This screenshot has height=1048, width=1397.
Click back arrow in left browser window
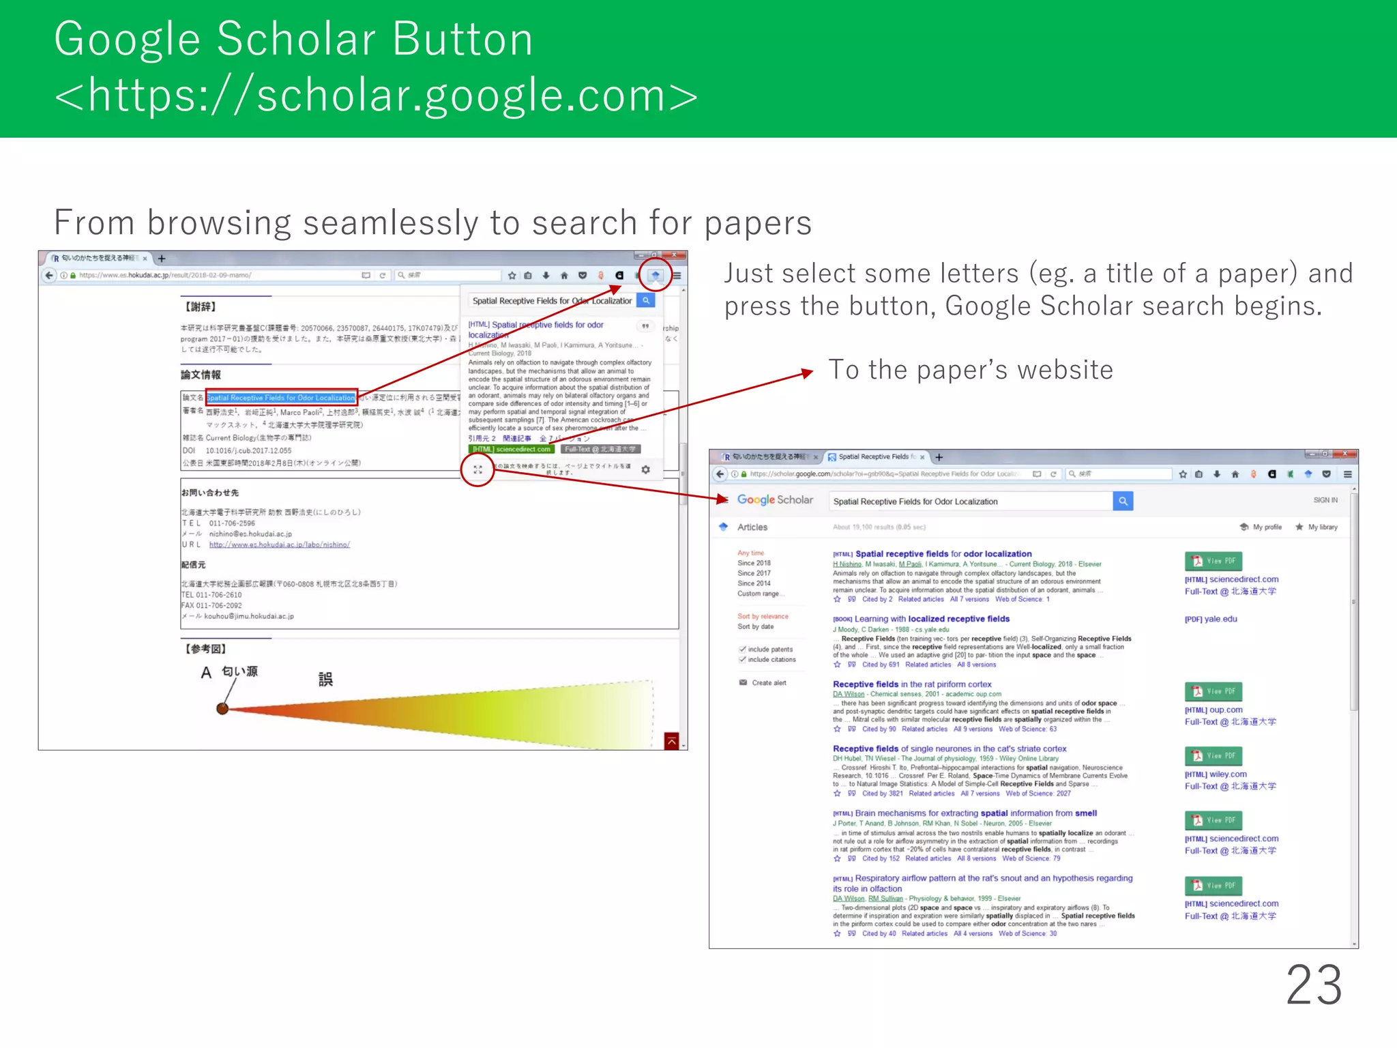tap(48, 276)
